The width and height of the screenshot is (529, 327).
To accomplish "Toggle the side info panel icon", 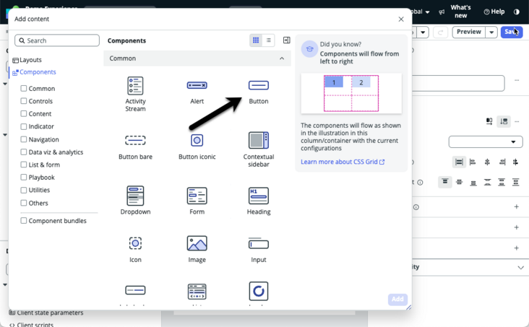I will 286,40.
